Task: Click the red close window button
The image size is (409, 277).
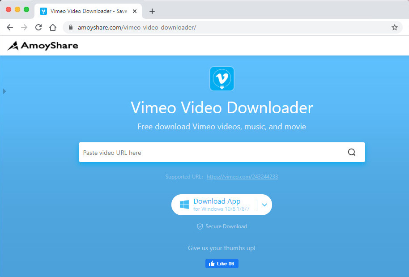Action: (x=9, y=10)
